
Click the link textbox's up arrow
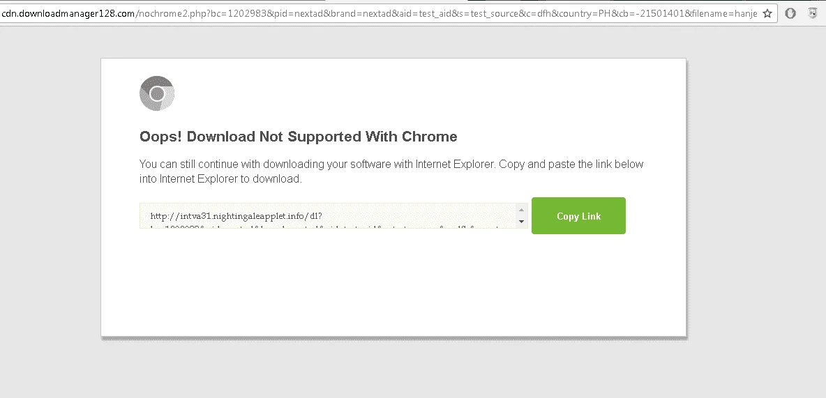(522, 210)
